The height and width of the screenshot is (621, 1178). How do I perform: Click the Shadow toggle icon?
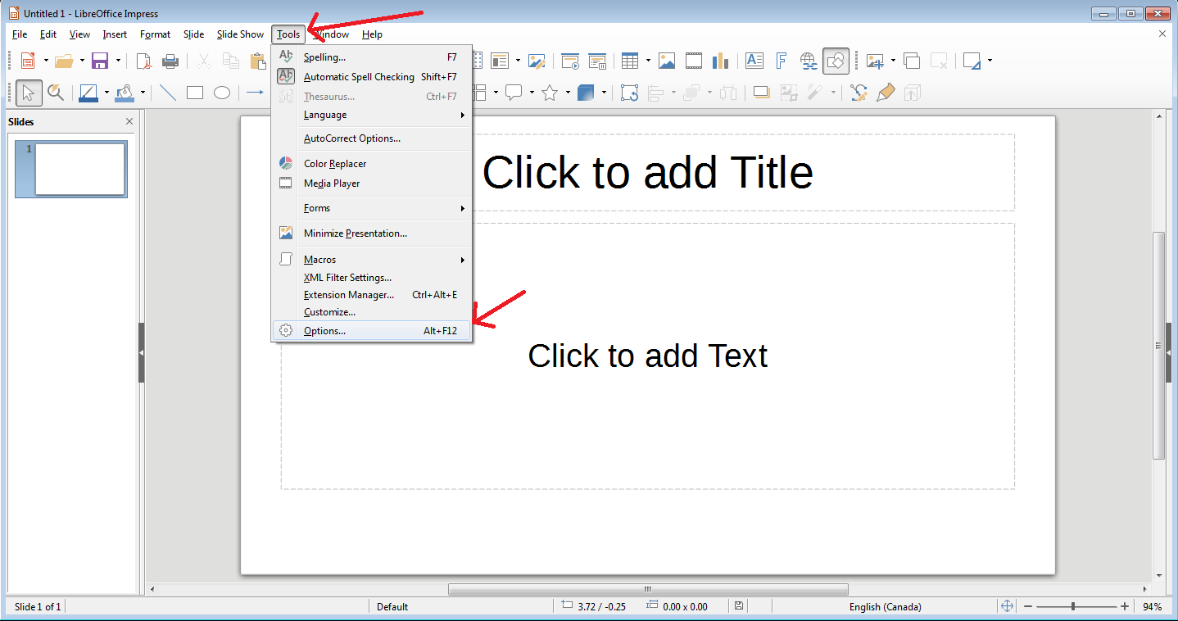point(762,93)
